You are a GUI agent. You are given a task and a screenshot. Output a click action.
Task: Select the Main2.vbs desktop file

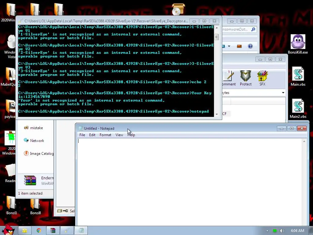pos(298,109)
